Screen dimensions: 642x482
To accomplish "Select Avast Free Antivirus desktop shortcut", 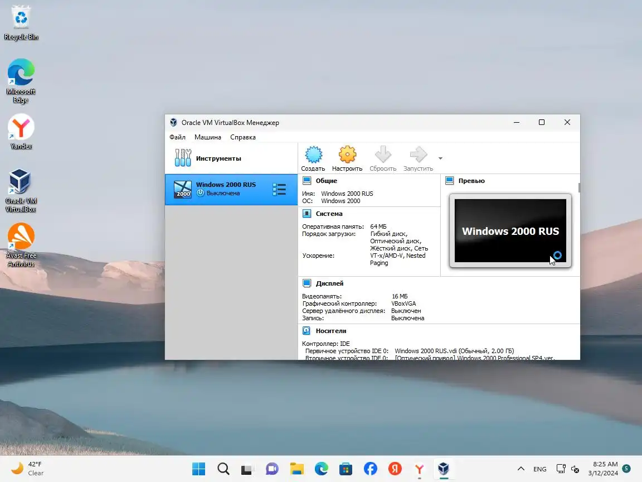I will coord(21,245).
